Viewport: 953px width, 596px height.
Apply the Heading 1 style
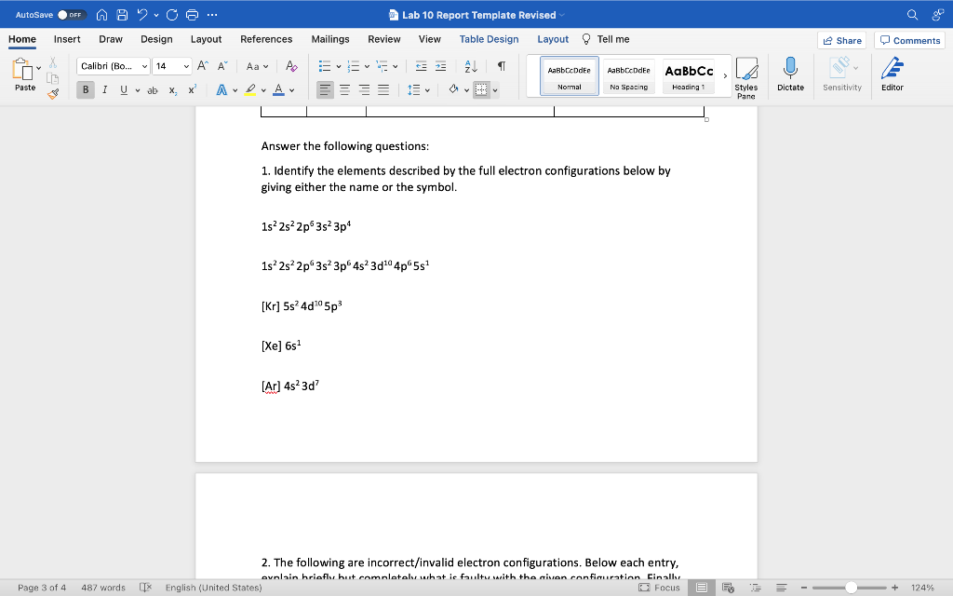(x=688, y=74)
